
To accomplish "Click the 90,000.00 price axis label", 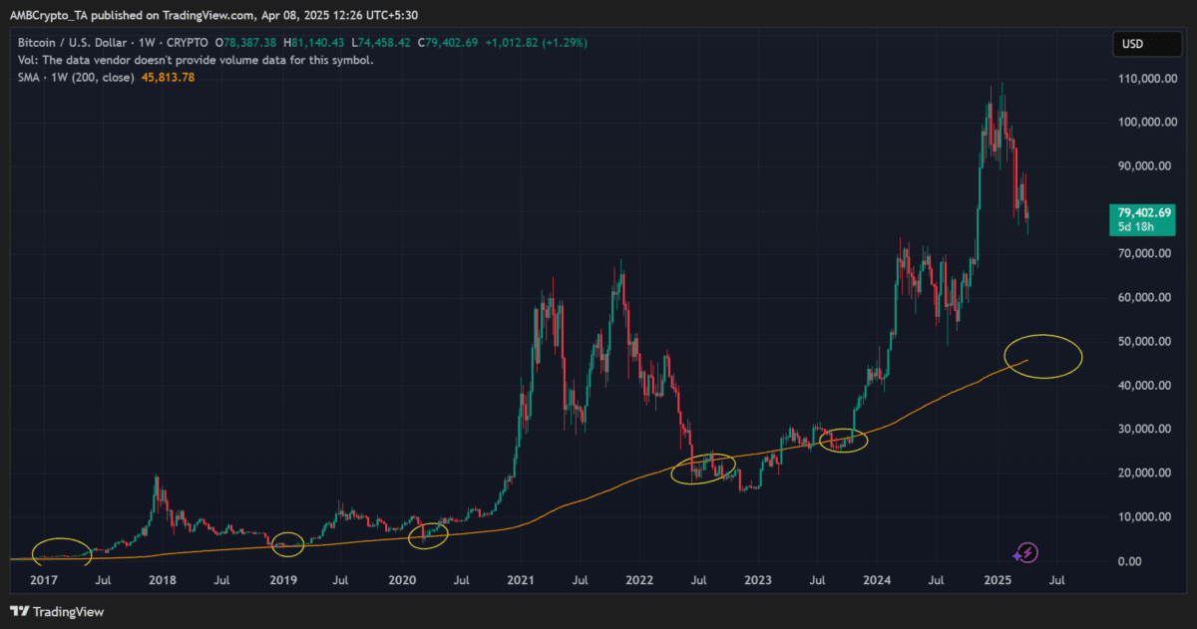I will [1143, 165].
